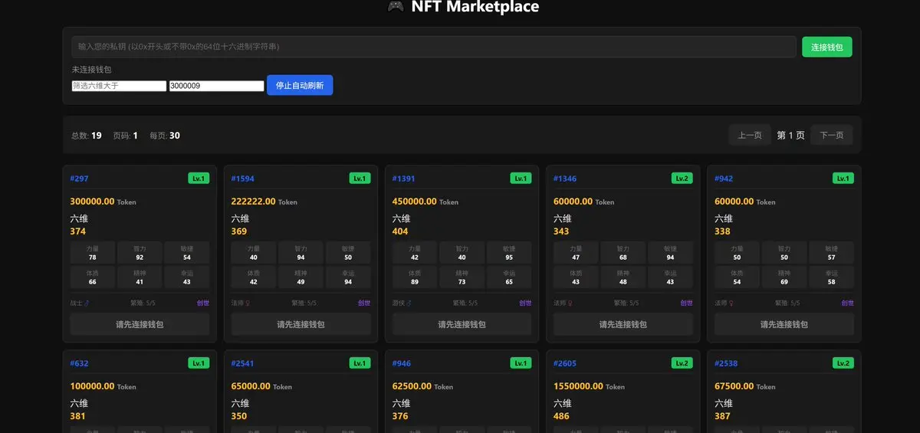Click the Lv.1 badge on card #942
920x433 pixels.
[x=843, y=179]
